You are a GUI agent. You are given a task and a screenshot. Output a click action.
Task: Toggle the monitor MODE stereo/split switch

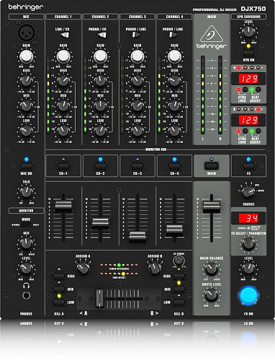click(x=26, y=225)
